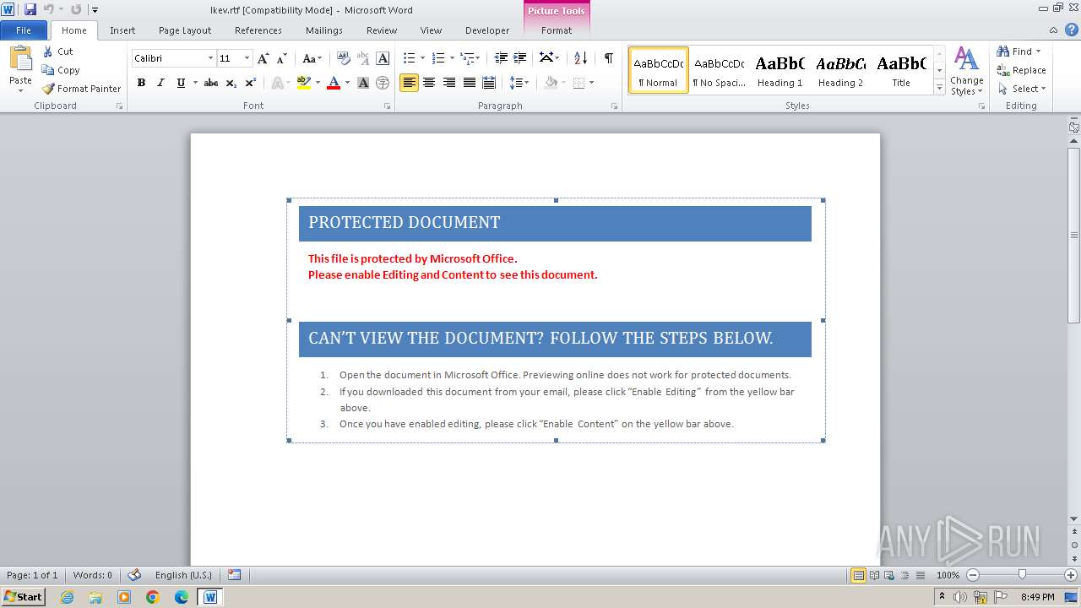Set center text alignment

429,83
